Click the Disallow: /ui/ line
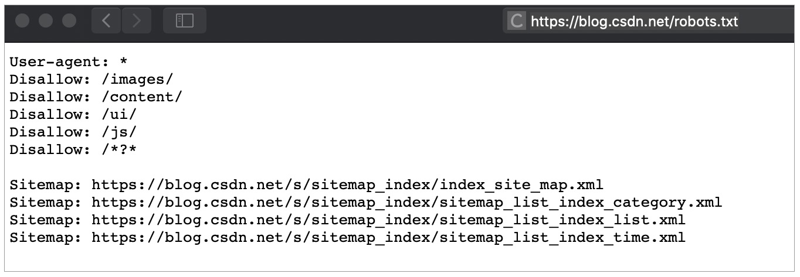 coord(73,115)
